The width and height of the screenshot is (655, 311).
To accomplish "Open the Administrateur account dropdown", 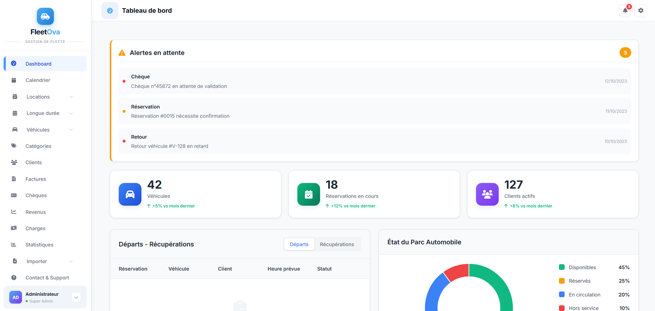I will click(76, 297).
